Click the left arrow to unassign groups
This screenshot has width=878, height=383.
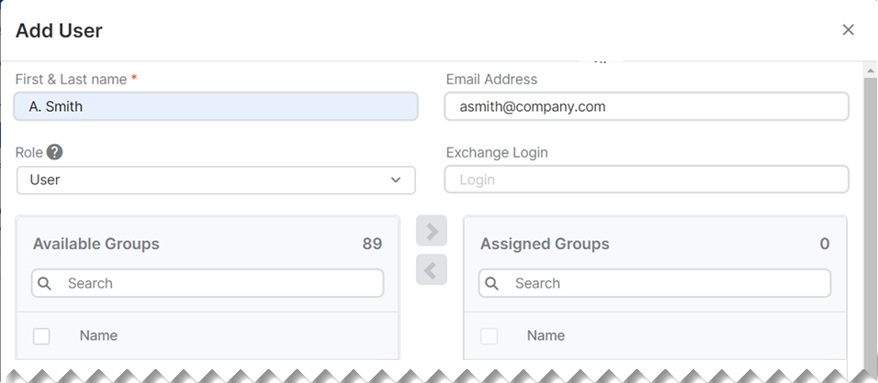(x=432, y=269)
